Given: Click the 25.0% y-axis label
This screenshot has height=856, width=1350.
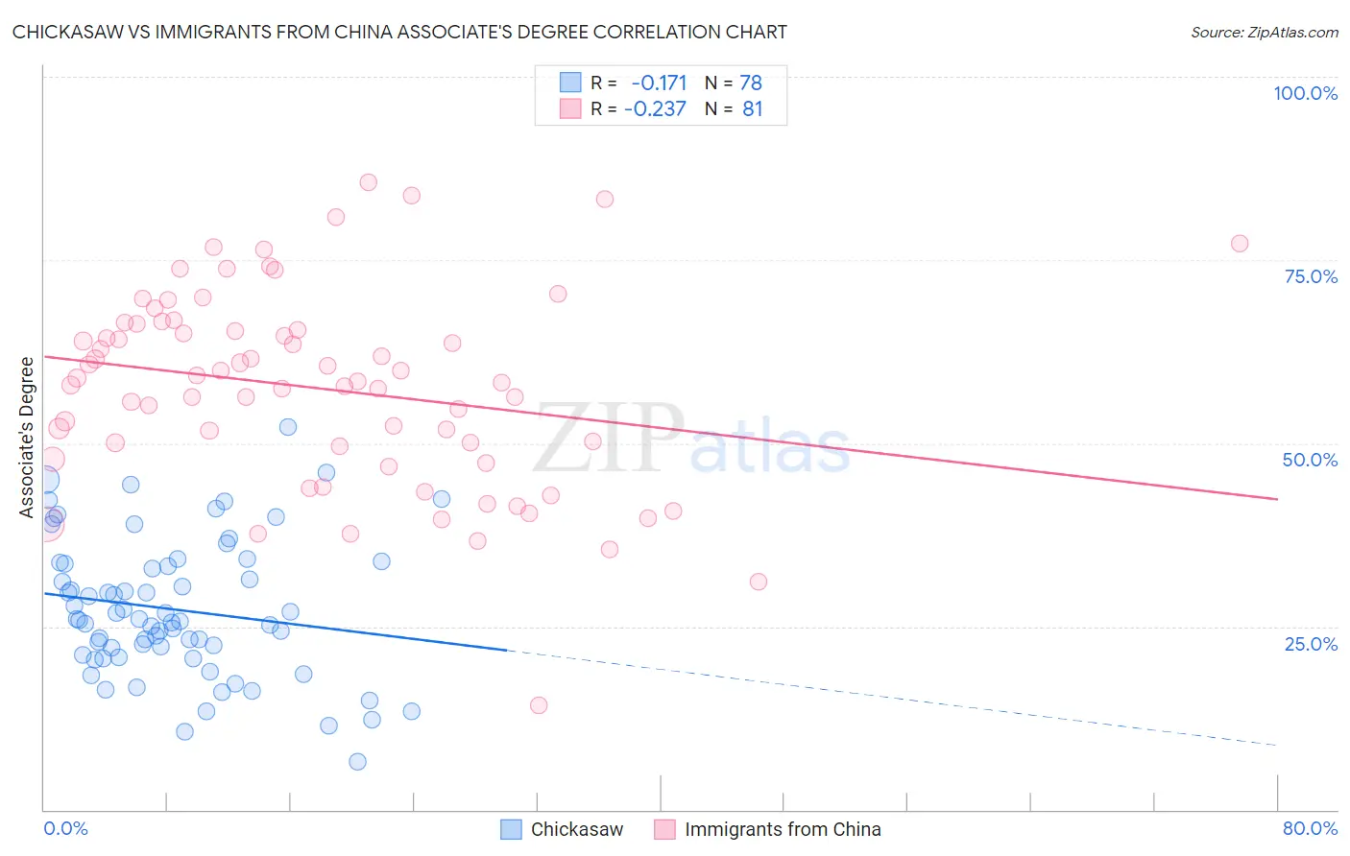Looking at the screenshot, I should point(1311,644).
